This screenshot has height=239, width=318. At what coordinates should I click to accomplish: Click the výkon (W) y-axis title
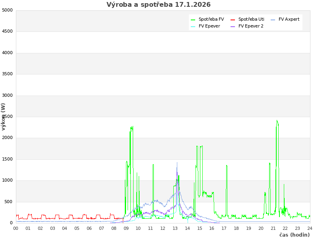tap(4, 116)
